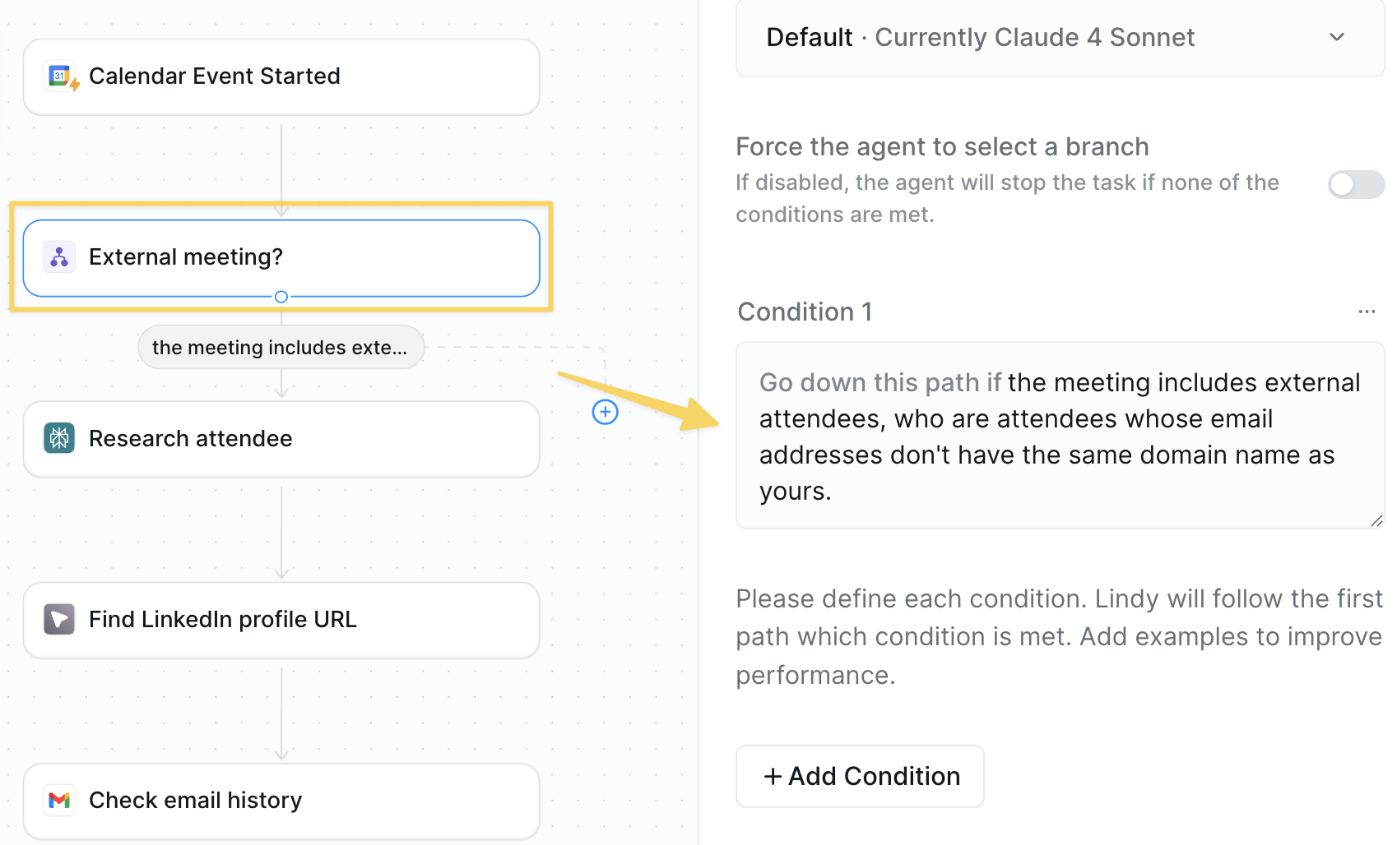Viewport: 1397px width, 845px height.
Task: Click the blue plus icon to add a branch
Action: (605, 412)
